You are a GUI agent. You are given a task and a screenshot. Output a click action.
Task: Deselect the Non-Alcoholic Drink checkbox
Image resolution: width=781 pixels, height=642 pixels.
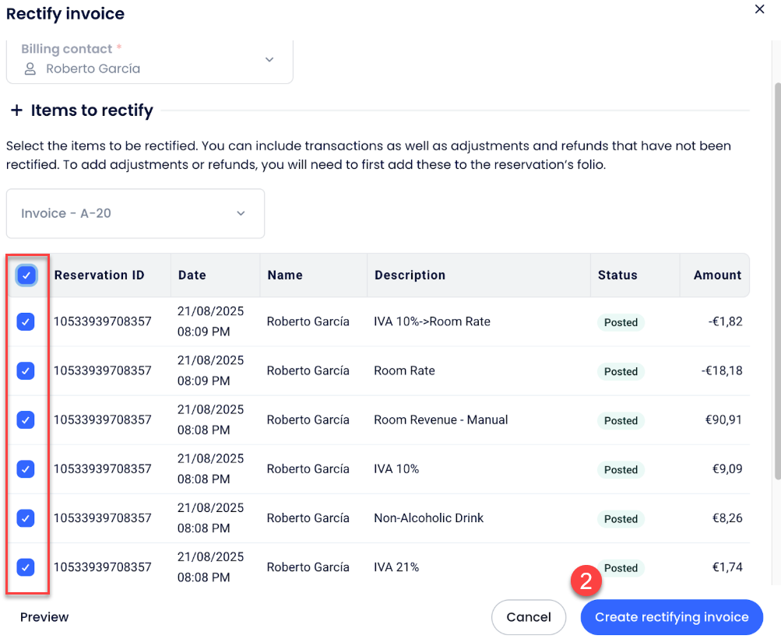26,518
